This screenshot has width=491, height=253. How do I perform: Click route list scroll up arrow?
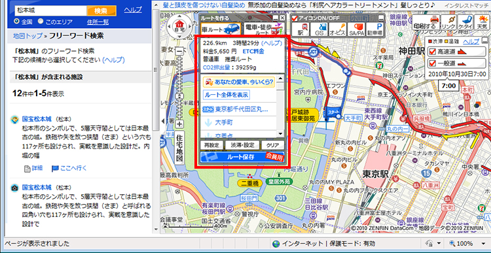[281, 78]
